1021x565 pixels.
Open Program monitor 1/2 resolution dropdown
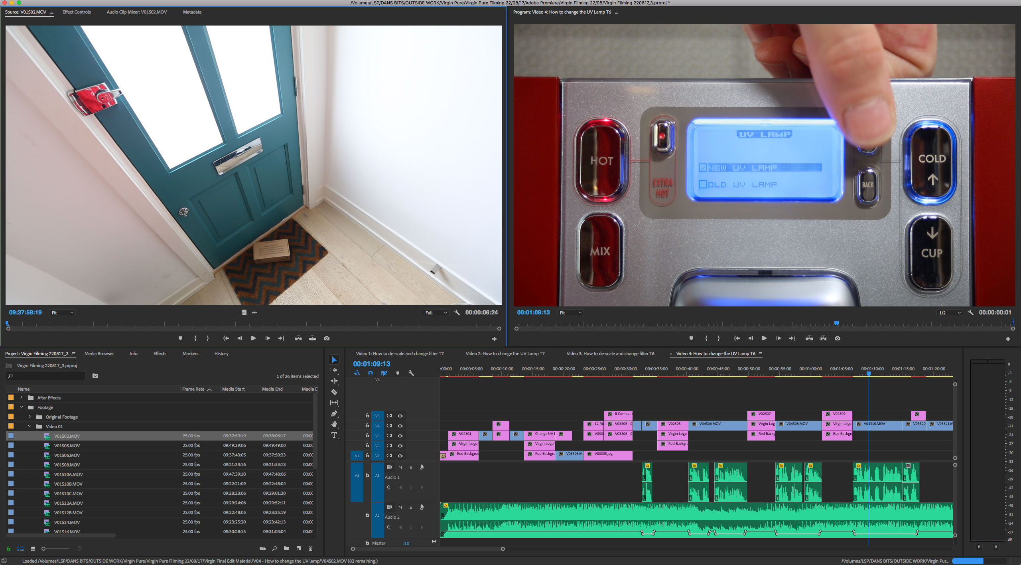(950, 313)
